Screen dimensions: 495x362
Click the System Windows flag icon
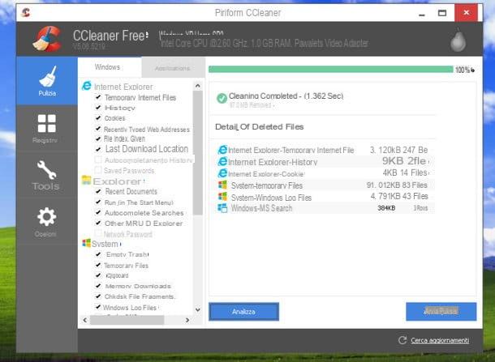coord(86,243)
